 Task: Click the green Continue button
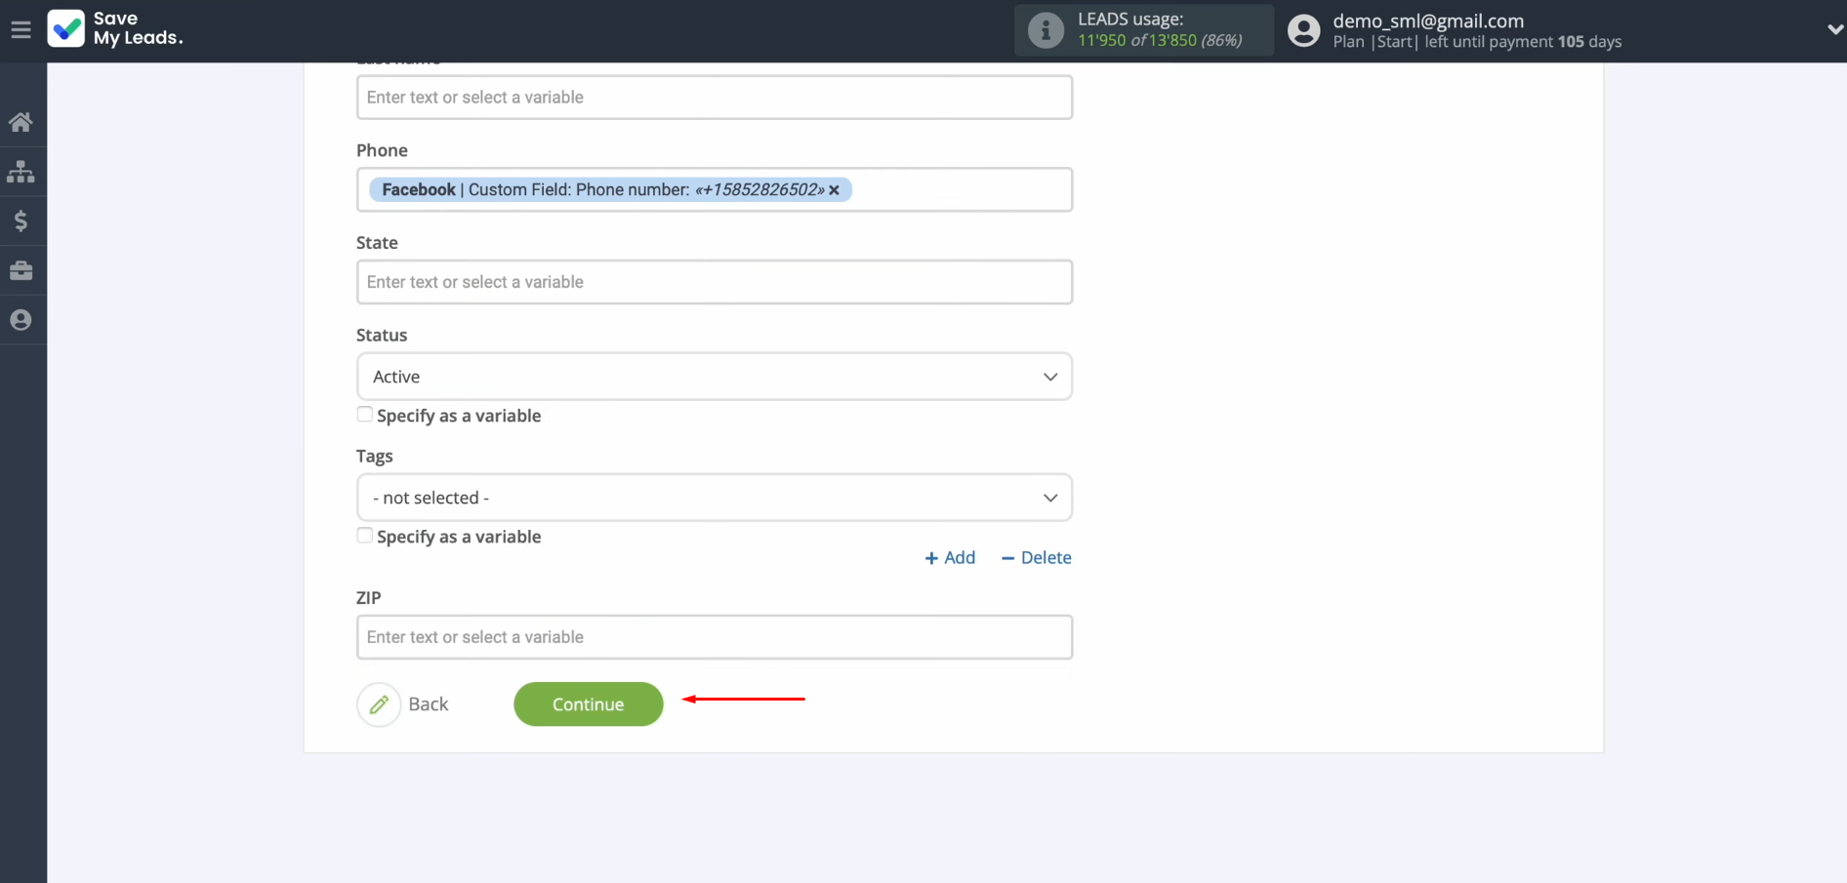[589, 704]
